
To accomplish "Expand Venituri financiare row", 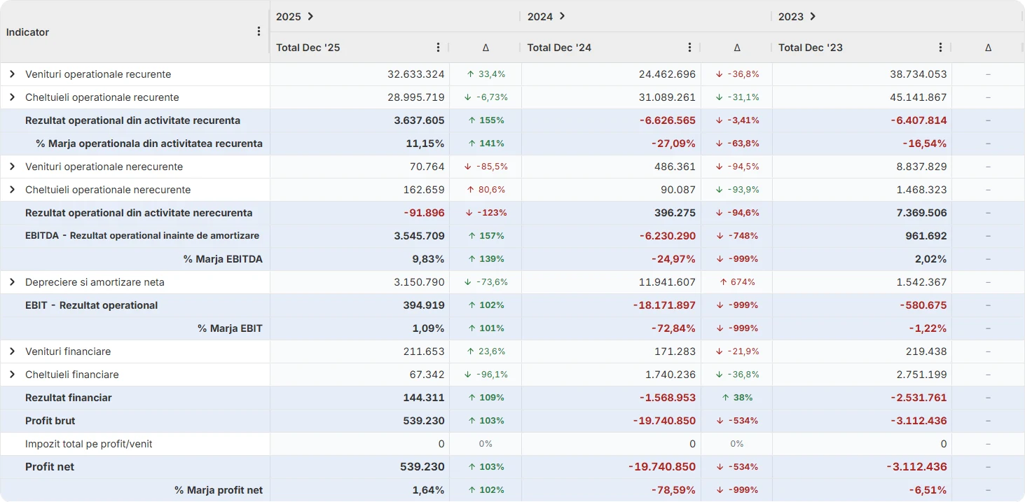I will point(12,351).
